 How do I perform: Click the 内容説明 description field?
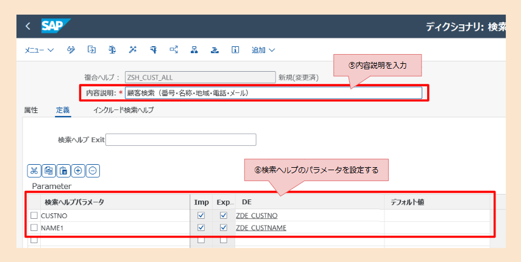pos(272,93)
